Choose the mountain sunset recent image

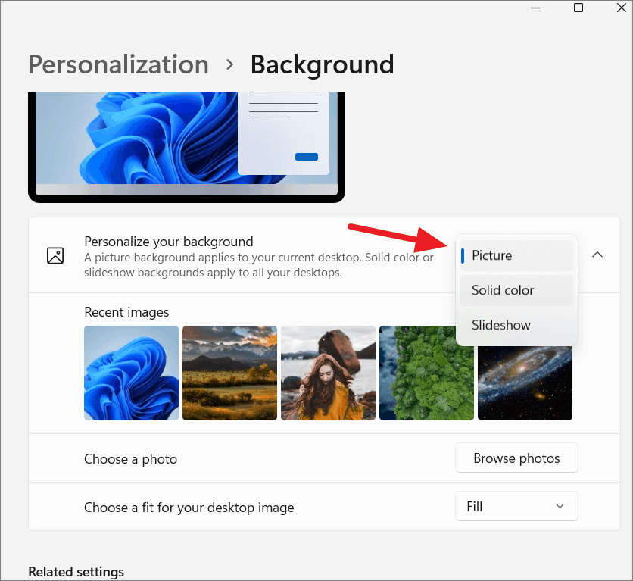point(229,373)
